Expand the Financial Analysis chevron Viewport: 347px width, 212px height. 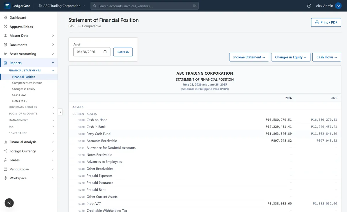click(53, 142)
